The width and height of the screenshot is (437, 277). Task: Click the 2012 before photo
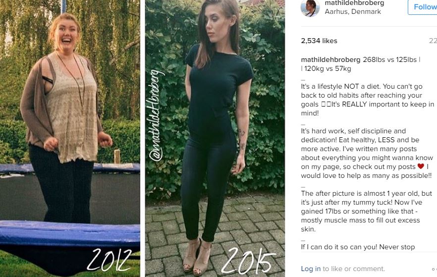[70, 139]
